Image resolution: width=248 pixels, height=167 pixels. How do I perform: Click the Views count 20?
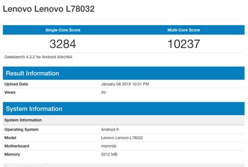pyautogui.click(x=103, y=92)
